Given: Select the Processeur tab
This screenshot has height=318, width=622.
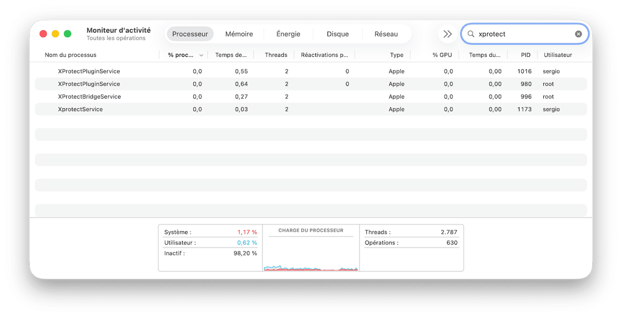Looking at the screenshot, I should coord(190,34).
